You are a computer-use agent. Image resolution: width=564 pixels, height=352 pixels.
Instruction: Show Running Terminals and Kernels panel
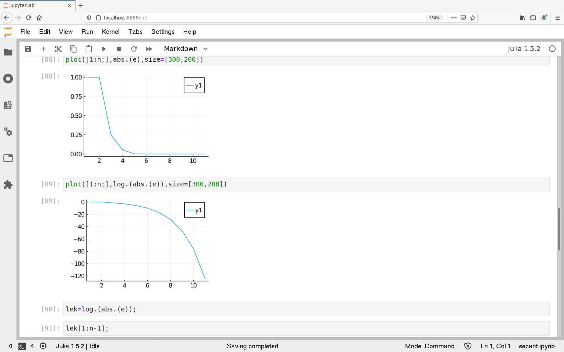pyautogui.click(x=8, y=79)
